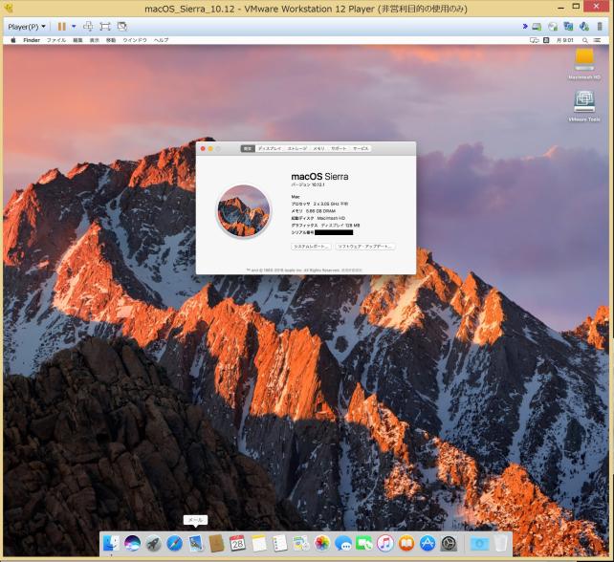Switch to メモリ tab in About window
Viewport: 614px width, 562px height.
click(x=319, y=149)
